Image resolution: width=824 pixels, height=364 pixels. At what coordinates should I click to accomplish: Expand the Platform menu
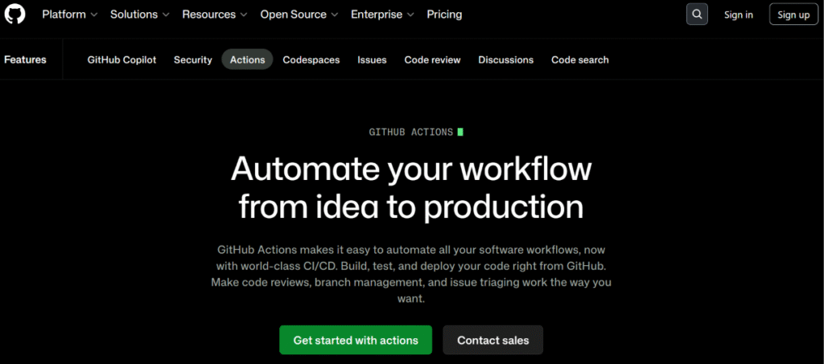coord(70,14)
